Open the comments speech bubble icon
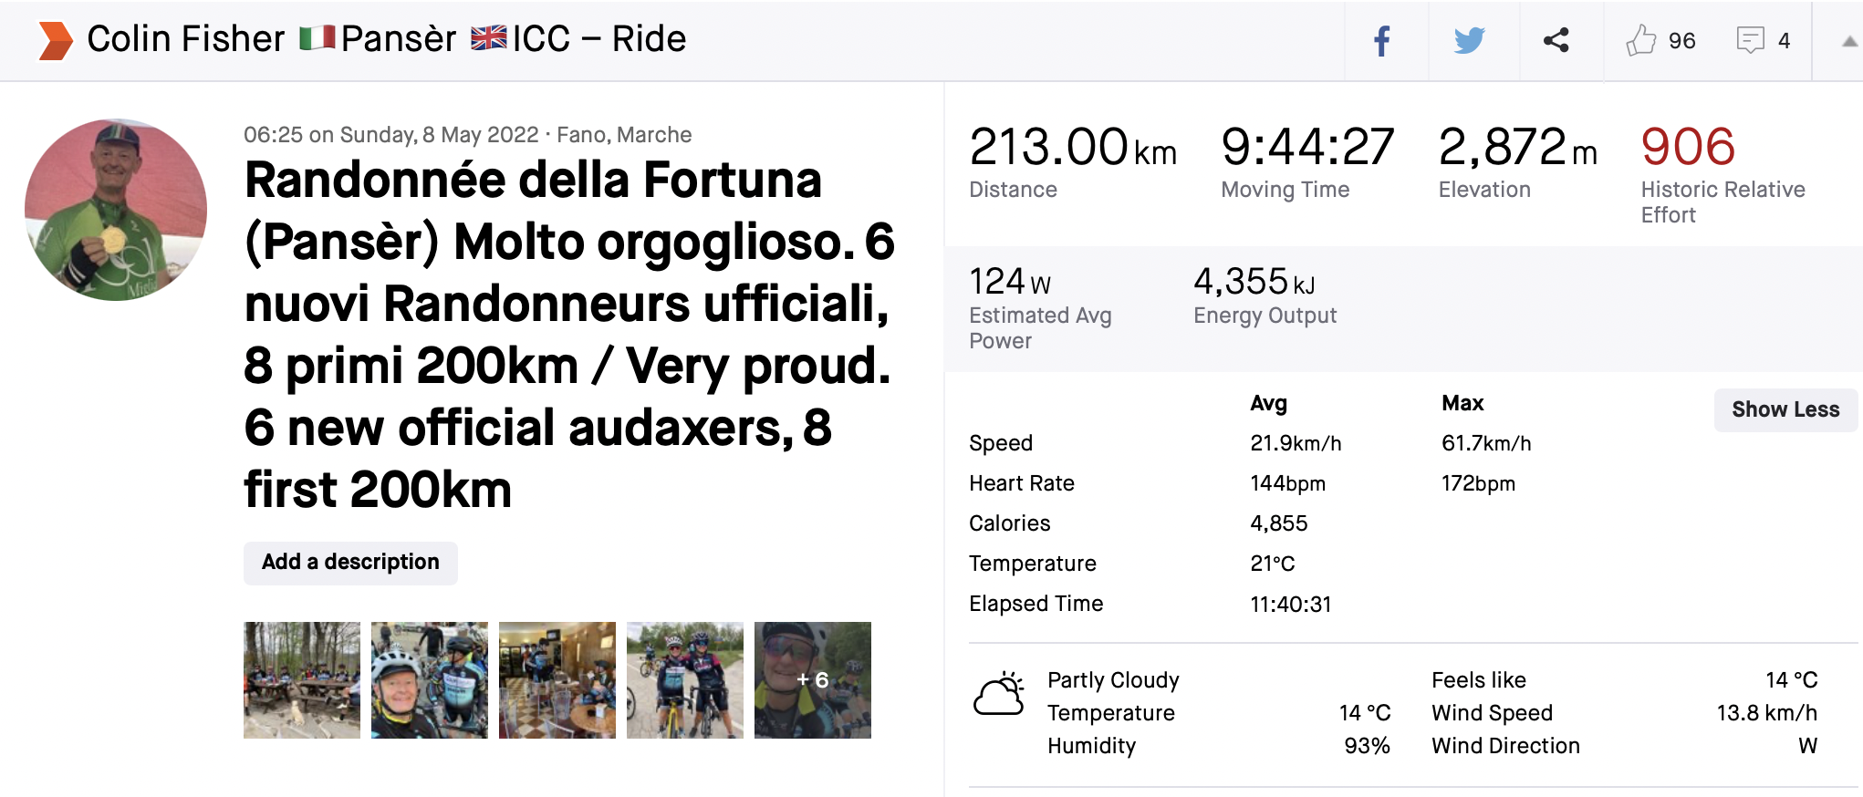This screenshot has height=797, width=1863. coord(1750,41)
